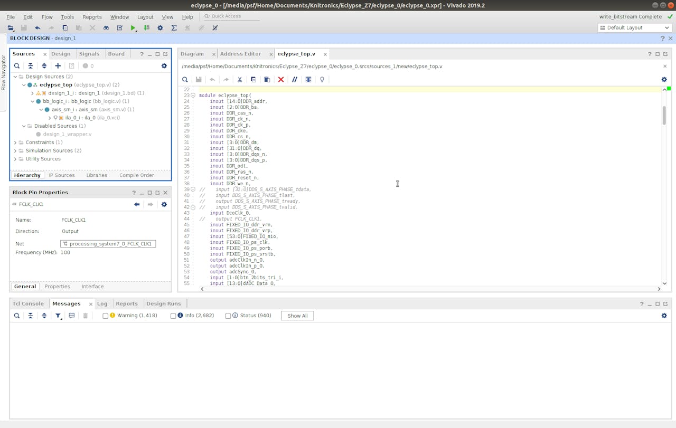Switch to the Compile Order view
Image resolution: width=676 pixels, height=428 pixels.
136,175
